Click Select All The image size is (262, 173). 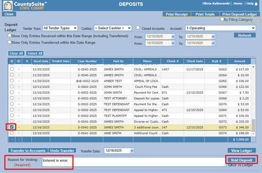(35, 53)
